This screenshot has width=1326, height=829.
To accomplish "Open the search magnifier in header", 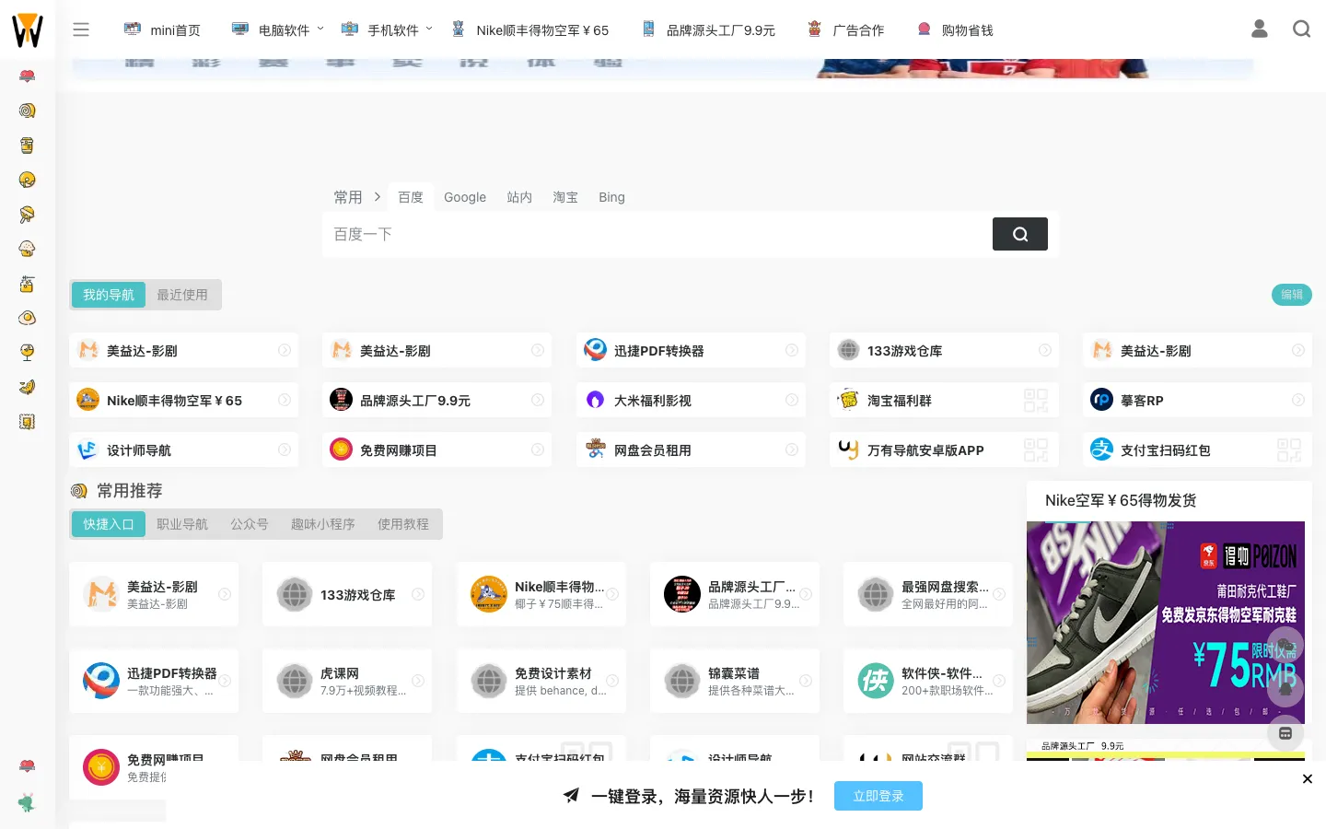I will click(1301, 29).
